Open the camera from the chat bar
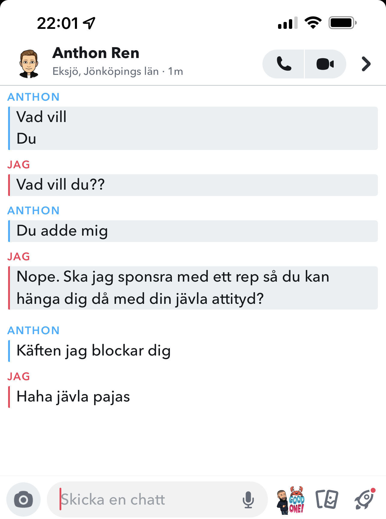Image resolution: width=386 pixels, height=519 pixels. click(23, 499)
